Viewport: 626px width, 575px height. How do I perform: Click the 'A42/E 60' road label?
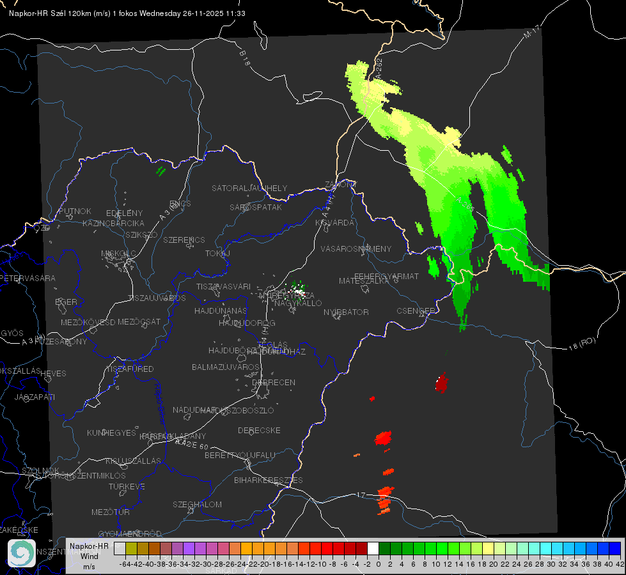coord(192,444)
